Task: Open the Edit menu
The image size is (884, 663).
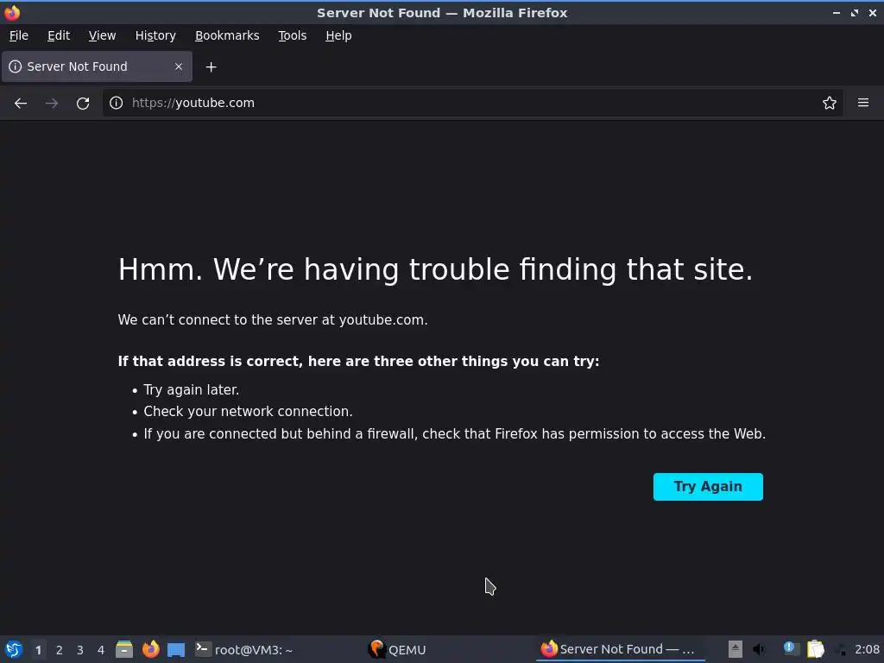Action: (x=59, y=35)
